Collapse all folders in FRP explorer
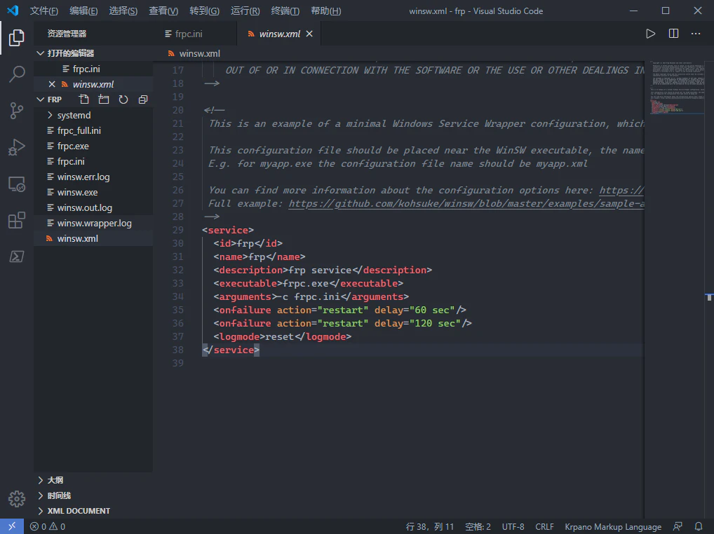The image size is (714, 534). [x=143, y=100]
